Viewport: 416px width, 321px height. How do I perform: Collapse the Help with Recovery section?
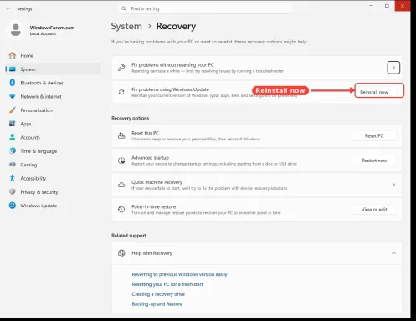click(393, 253)
